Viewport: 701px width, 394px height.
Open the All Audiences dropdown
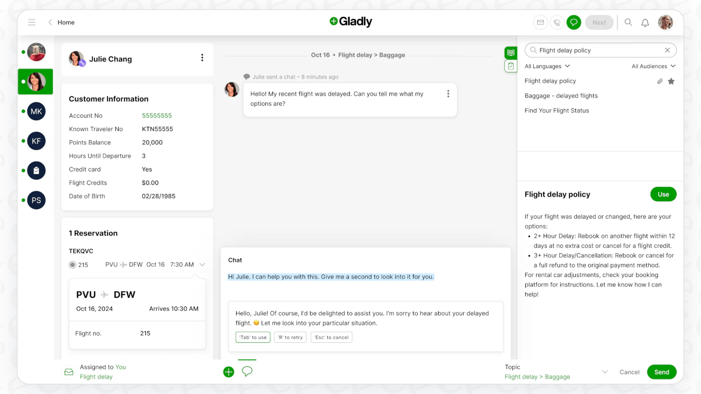click(x=653, y=66)
